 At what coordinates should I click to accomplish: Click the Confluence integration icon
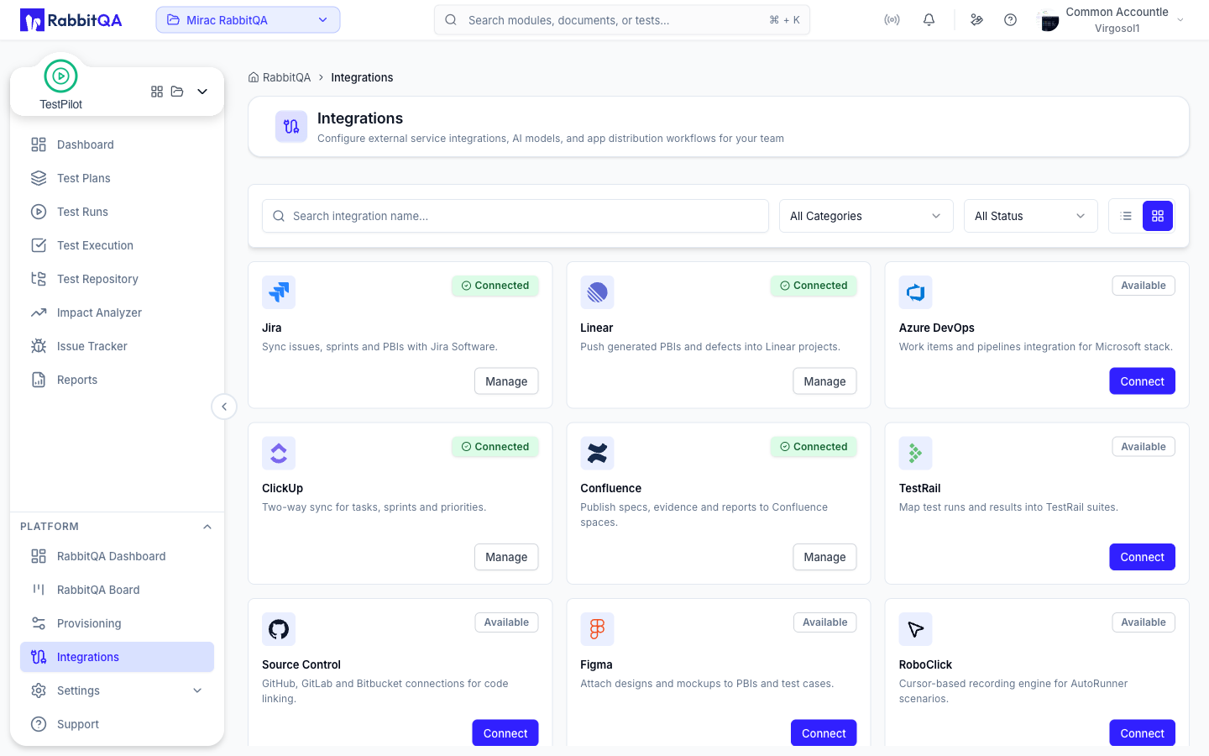597,453
